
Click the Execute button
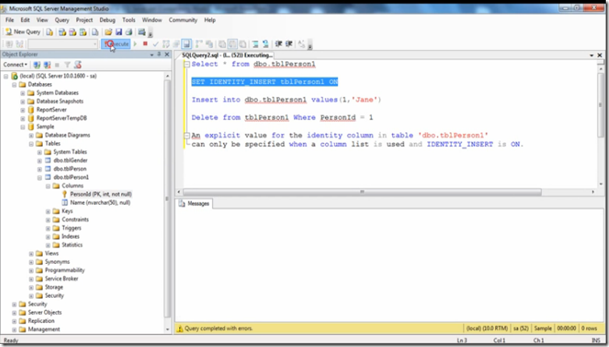115,44
